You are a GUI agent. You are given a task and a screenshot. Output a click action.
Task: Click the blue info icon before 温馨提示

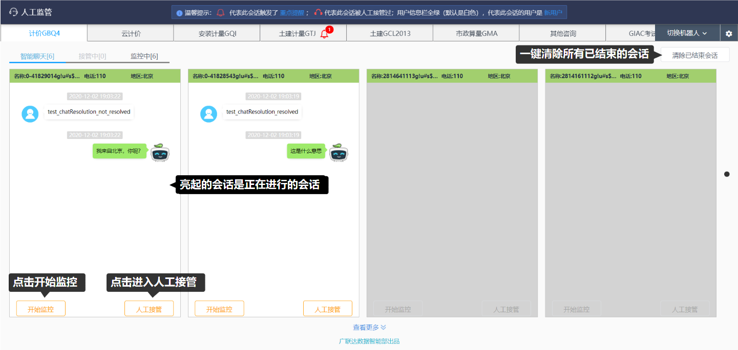pyautogui.click(x=179, y=13)
